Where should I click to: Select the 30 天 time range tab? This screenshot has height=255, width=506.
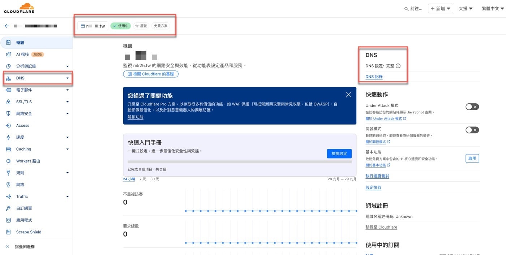155,179
